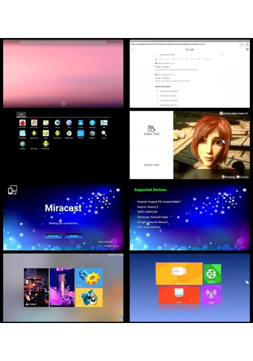Choose the Screen Test option
This screenshot has width=253, height=361.
coord(152,165)
